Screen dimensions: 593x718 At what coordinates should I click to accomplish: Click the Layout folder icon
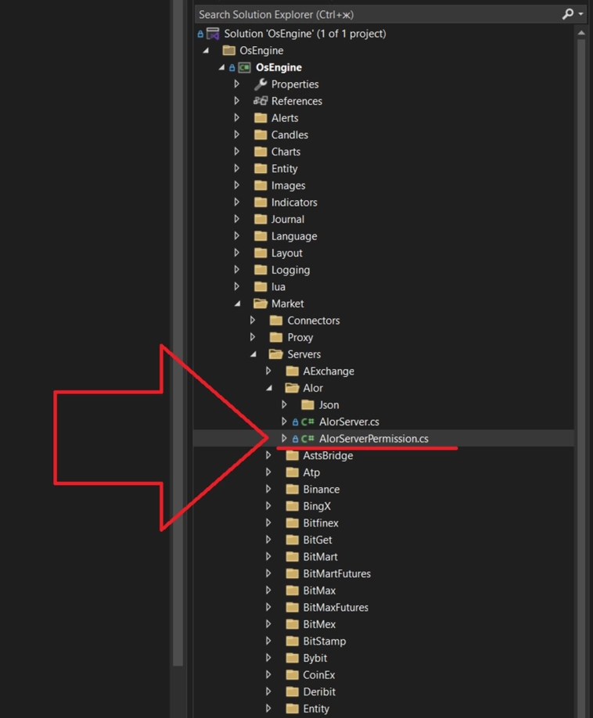pos(261,253)
